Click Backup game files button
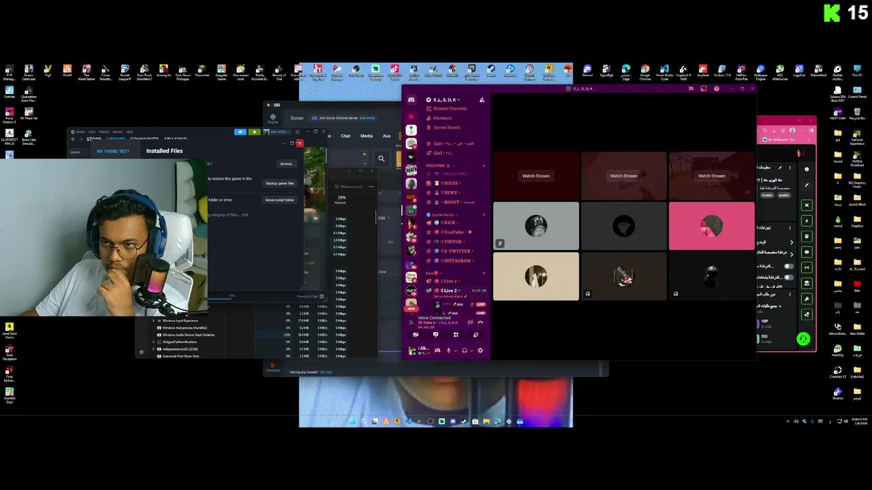This screenshot has width=872, height=490. click(280, 183)
